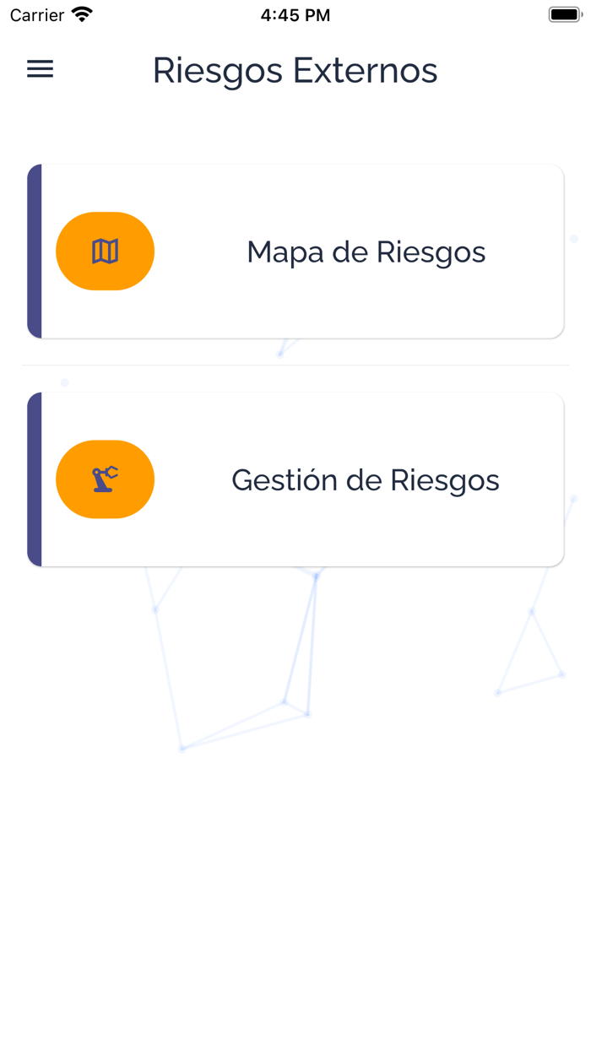Click the Carrier label in the status bar
The width and height of the screenshot is (591, 1050).
pos(35,14)
